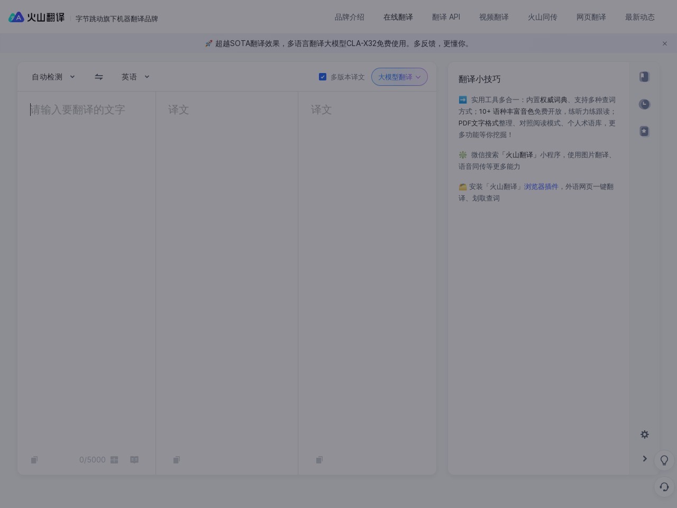Viewport: 677px width, 508px height.
Task: Click the headset support button
Action: pos(664,487)
